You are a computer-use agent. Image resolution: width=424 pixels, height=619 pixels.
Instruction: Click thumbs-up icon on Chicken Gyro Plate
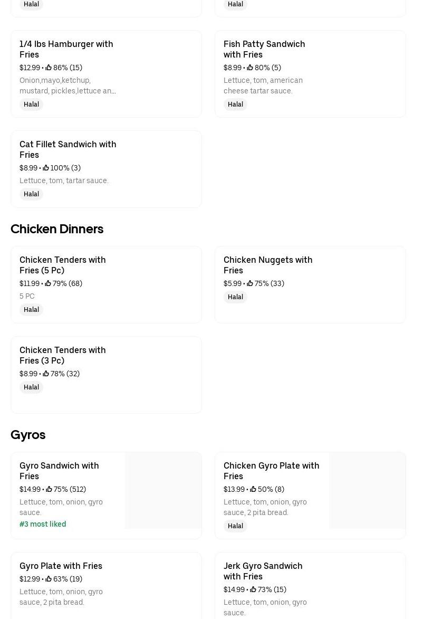coord(253,489)
